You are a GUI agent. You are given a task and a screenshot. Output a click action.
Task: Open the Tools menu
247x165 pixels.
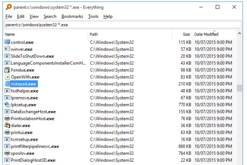(x=93, y=16)
